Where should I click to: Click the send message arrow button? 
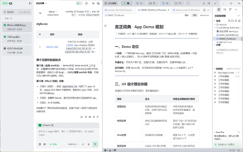point(95,144)
